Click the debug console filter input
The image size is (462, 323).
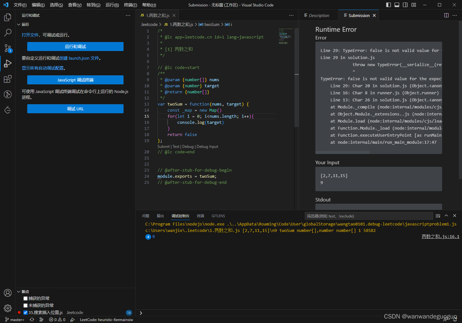pyautogui.click(x=369, y=216)
